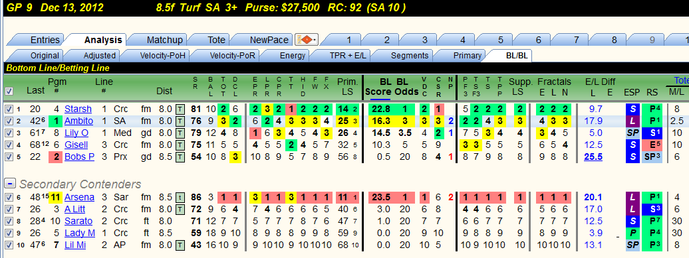This screenshot has height=258, width=689.
Task: Sort by the BL Score column header
Action: click(378, 87)
